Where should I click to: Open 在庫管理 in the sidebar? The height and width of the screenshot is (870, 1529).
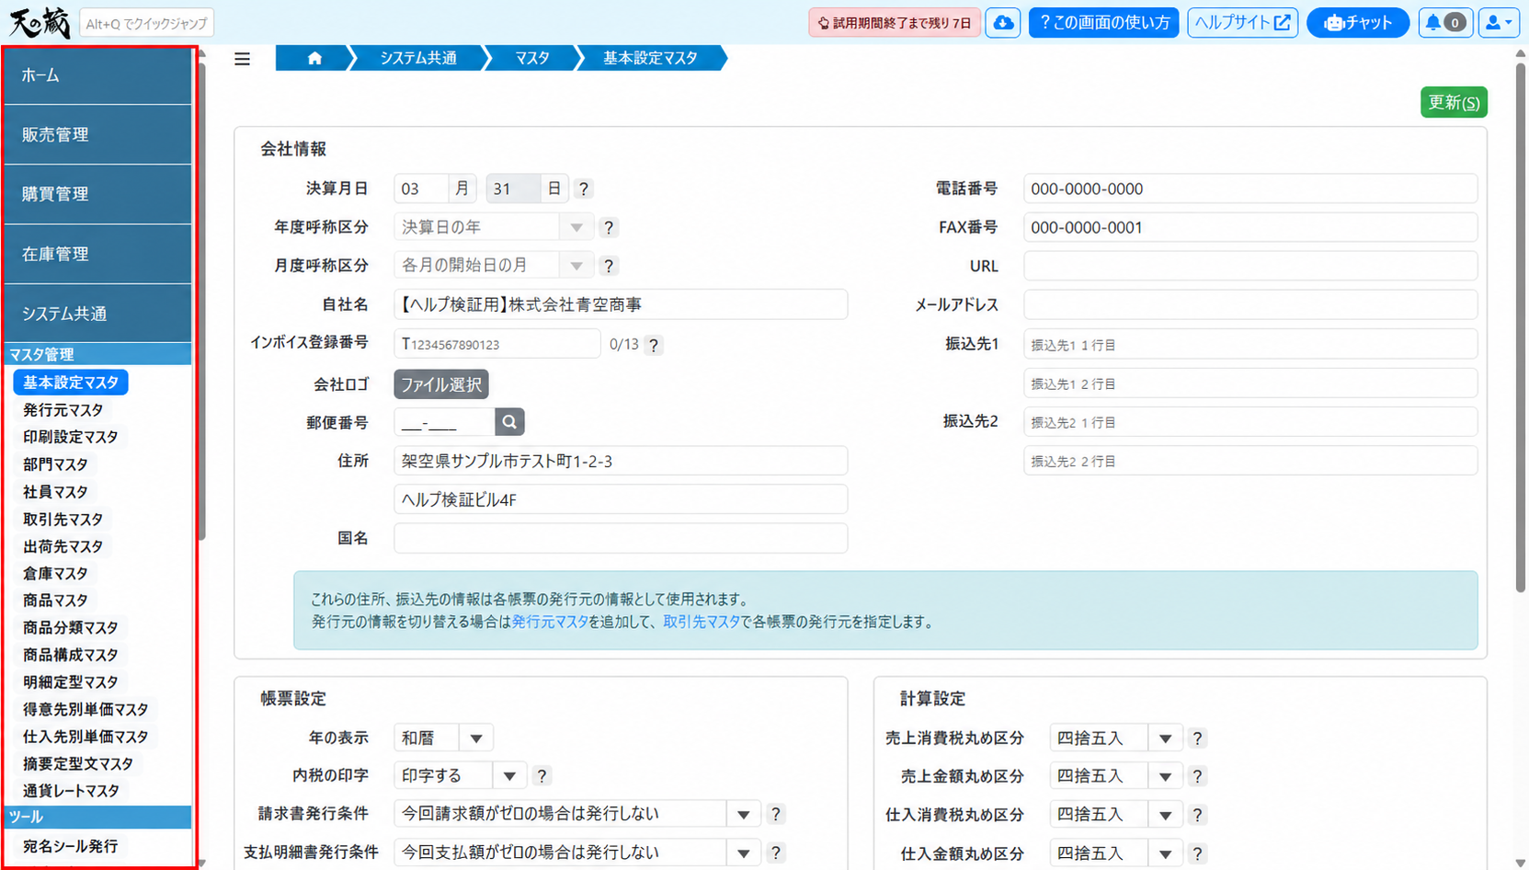pyautogui.click(x=97, y=254)
